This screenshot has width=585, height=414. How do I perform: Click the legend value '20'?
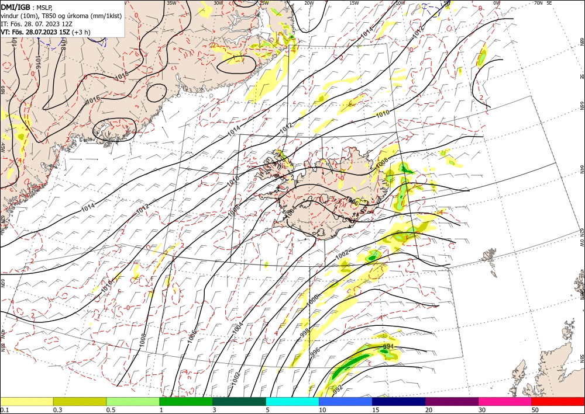429,410
